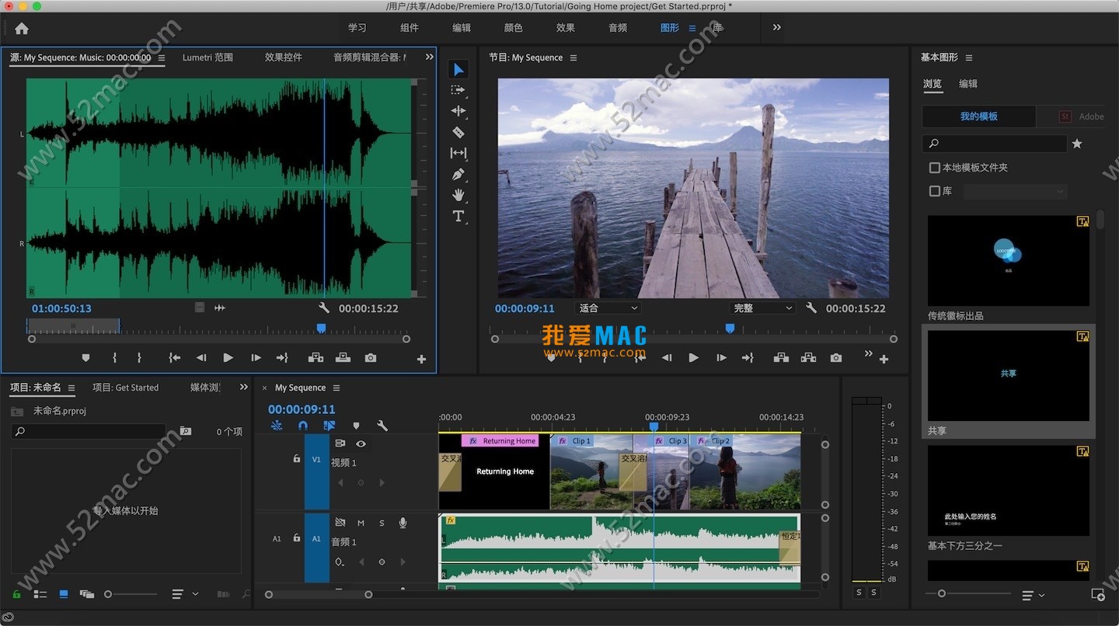
Task: Click the timeline timecode 00:00:09:11
Action: tap(302, 409)
